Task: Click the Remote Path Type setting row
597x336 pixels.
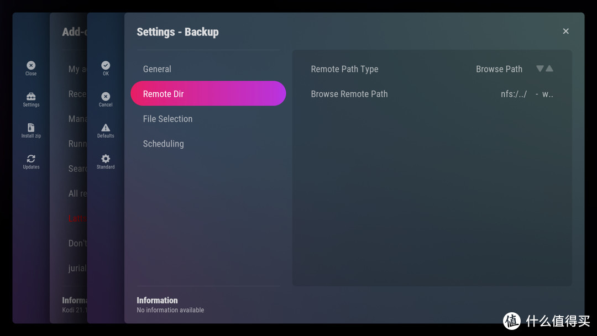Action: click(344, 69)
